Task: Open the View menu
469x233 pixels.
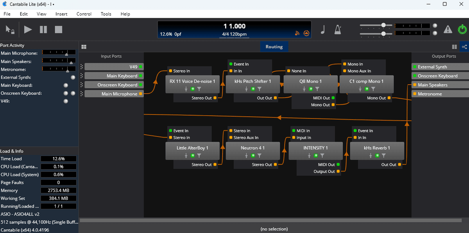Action: tap(41, 14)
